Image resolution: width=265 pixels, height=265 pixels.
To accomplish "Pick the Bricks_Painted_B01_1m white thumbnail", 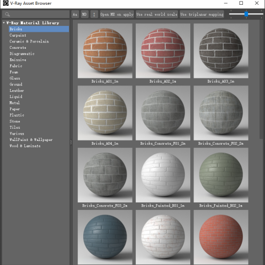I will 163,175.
